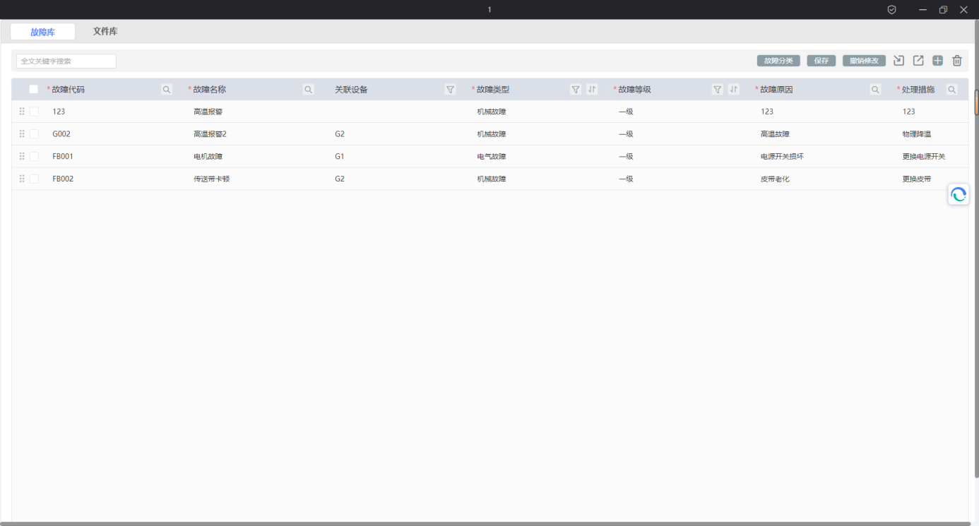Click the floating blue circular assistant icon
This screenshot has width=979, height=526.
click(x=959, y=195)
